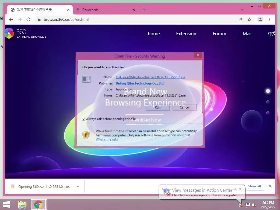Share this page using the share icon
The image size is (280, 210).
coord(241,19)
